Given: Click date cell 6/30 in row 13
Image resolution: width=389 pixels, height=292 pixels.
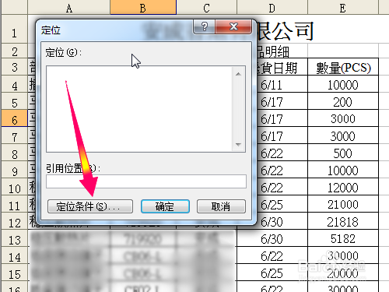Looking at the screenshot, I should [x=272, y=238].
